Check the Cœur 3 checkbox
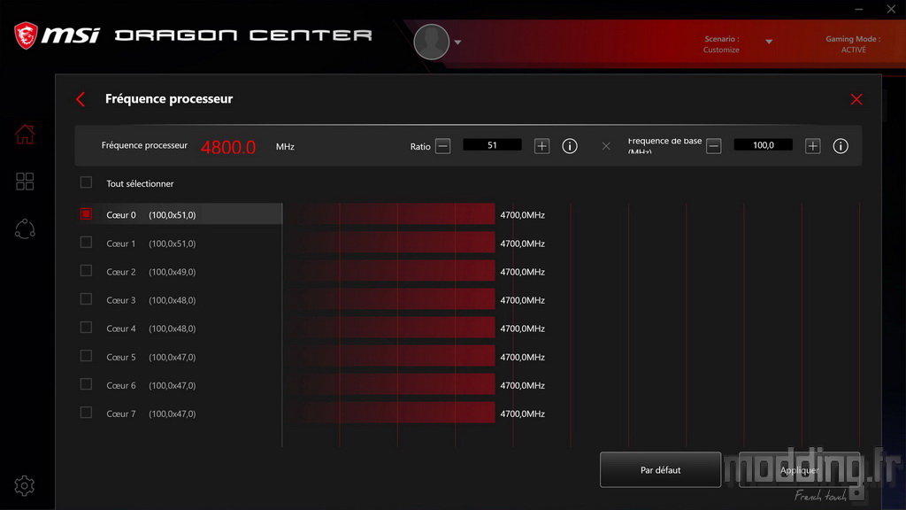 coord(86,299)
